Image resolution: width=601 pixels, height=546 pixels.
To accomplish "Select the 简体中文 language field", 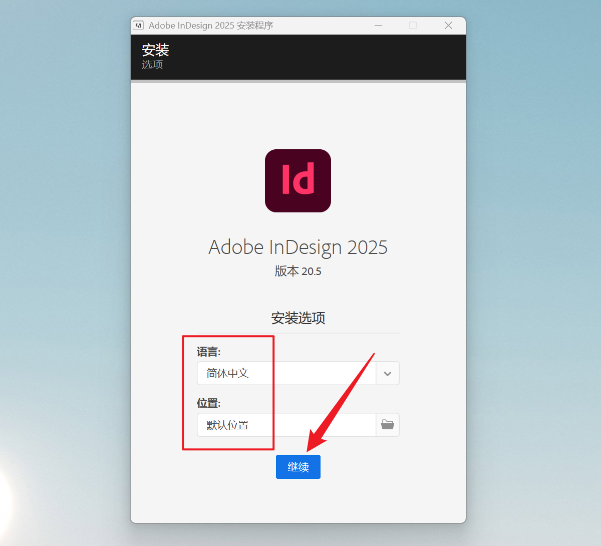I will [286, 373].
